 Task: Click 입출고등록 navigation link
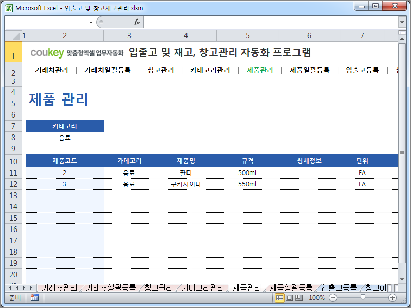362,70
